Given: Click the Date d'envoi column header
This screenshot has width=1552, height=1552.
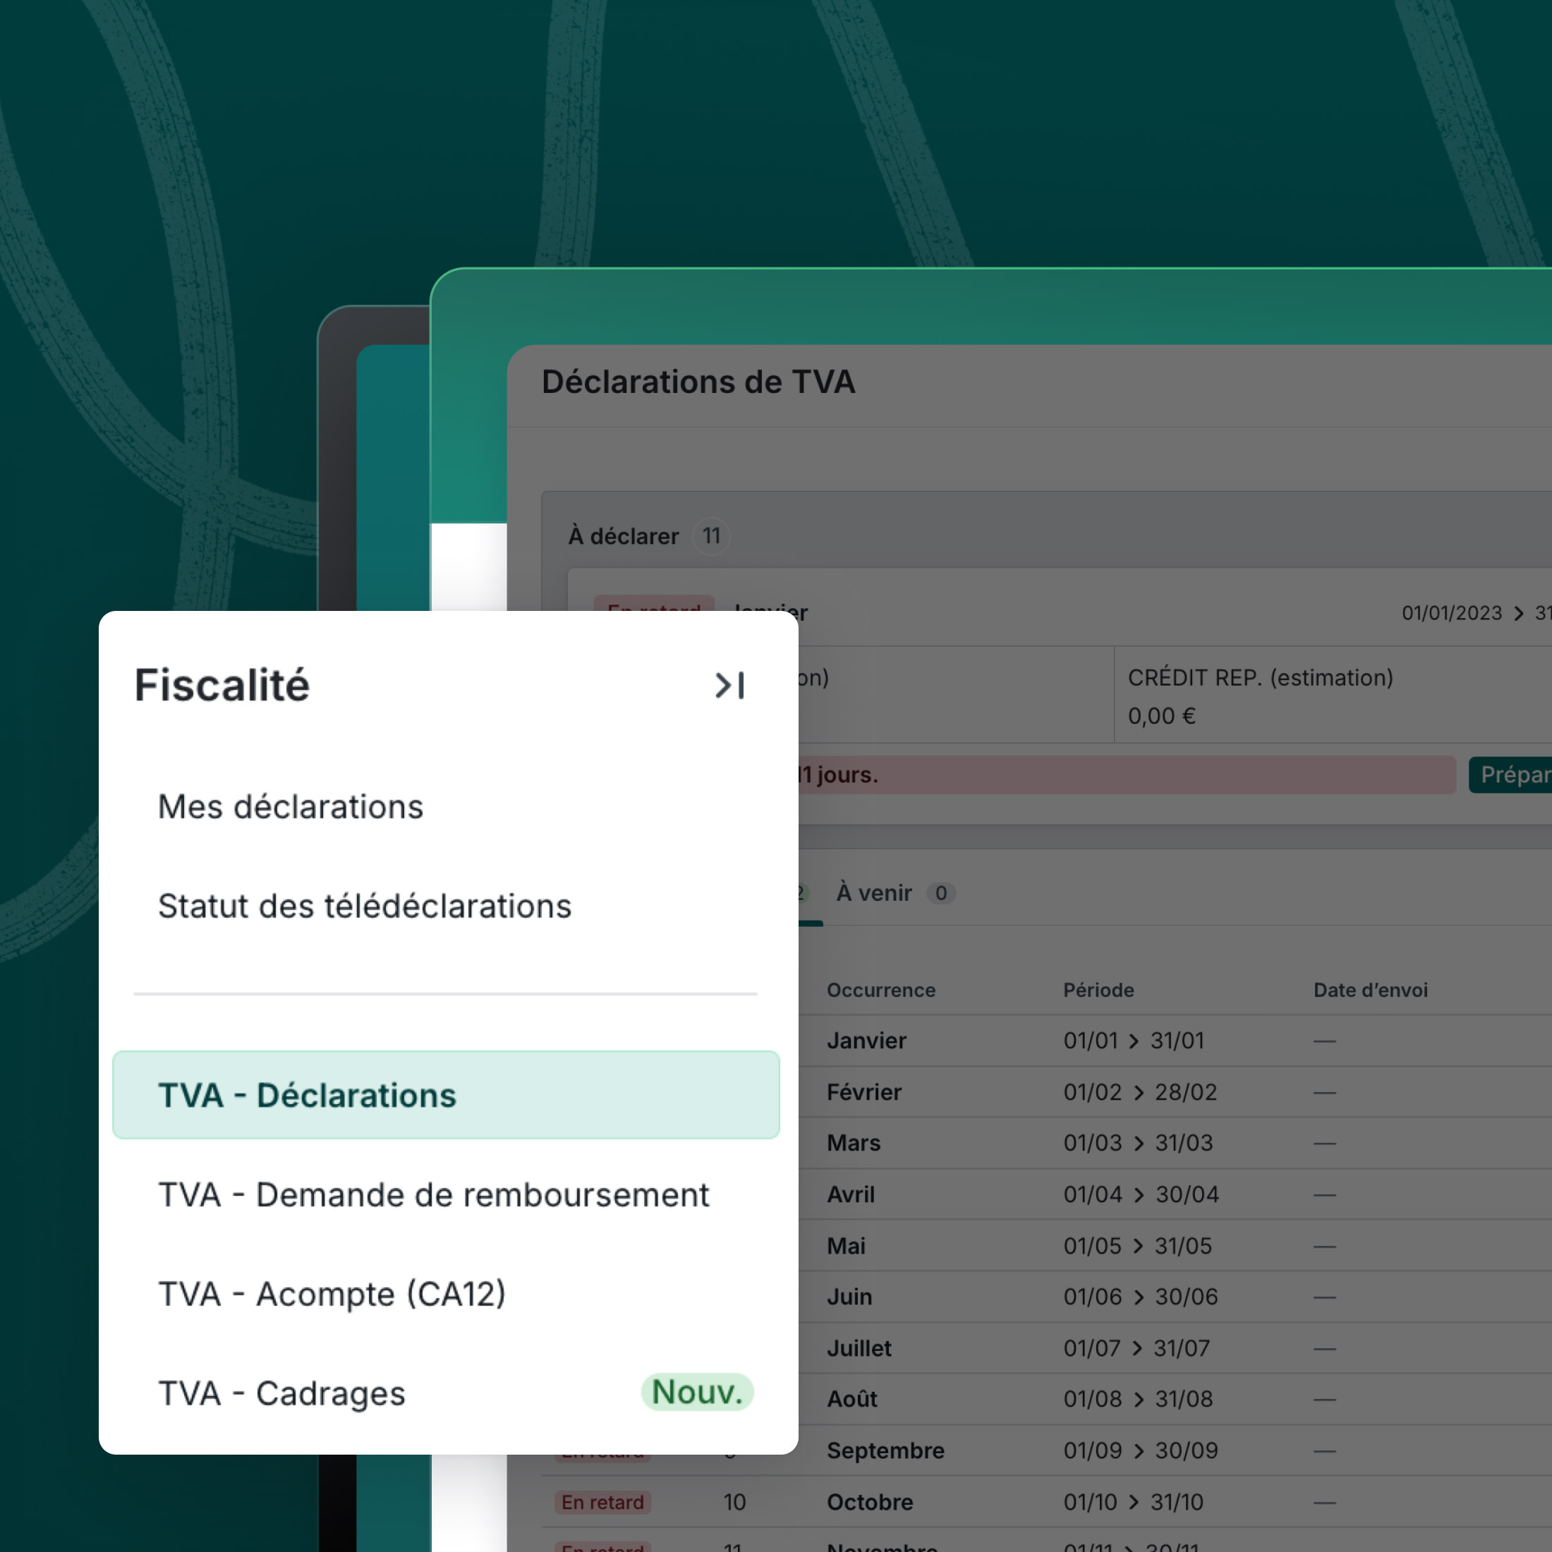Looking at the screenshot, I should (1371, 990).
